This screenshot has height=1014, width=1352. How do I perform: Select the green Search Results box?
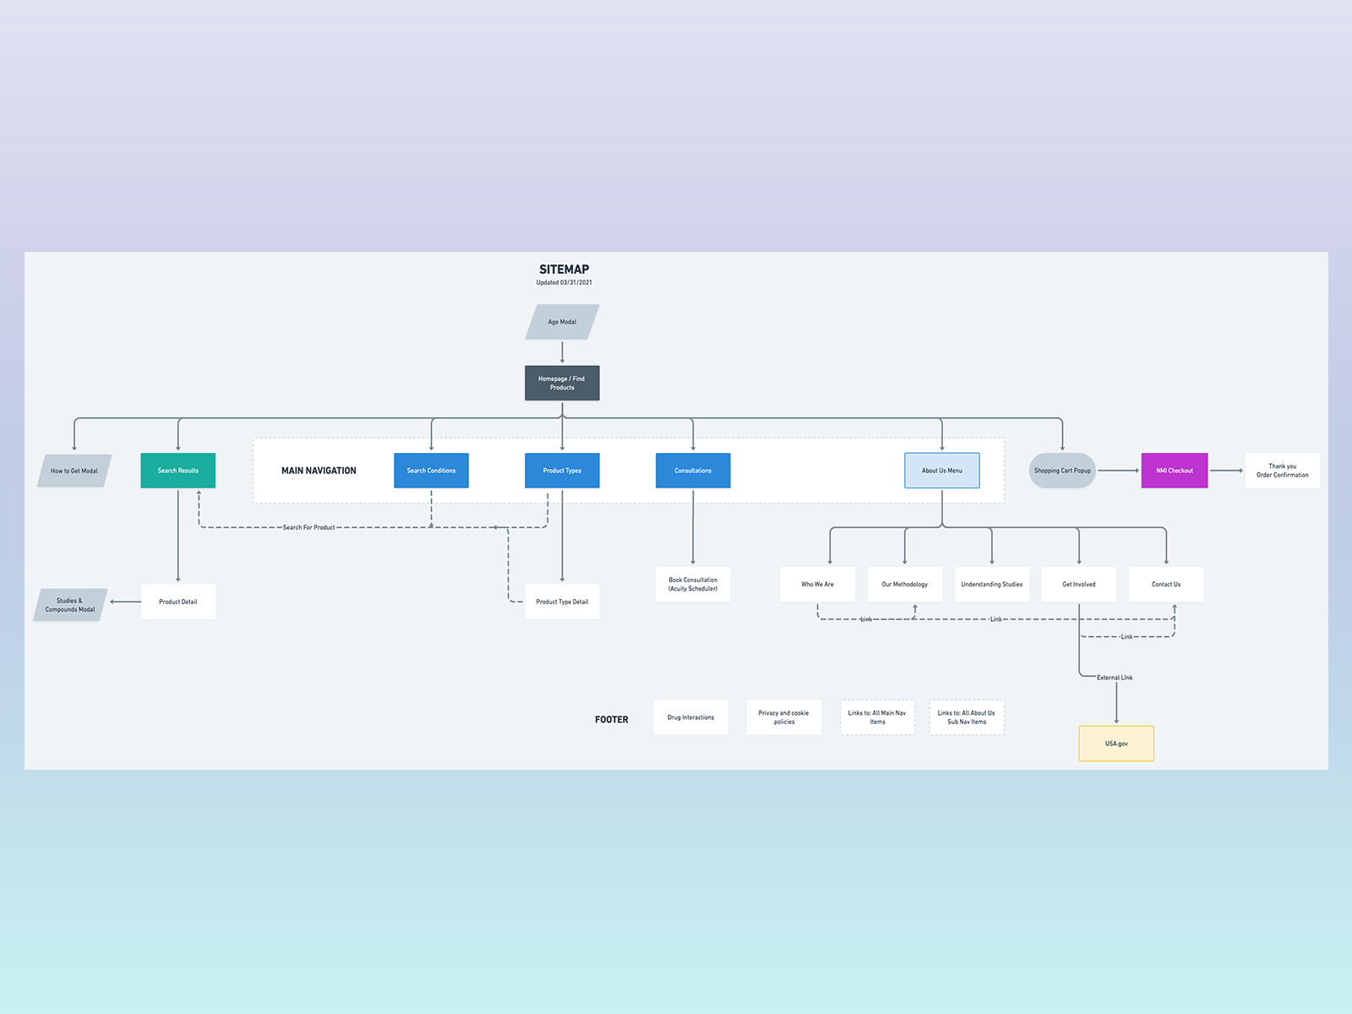178,471
